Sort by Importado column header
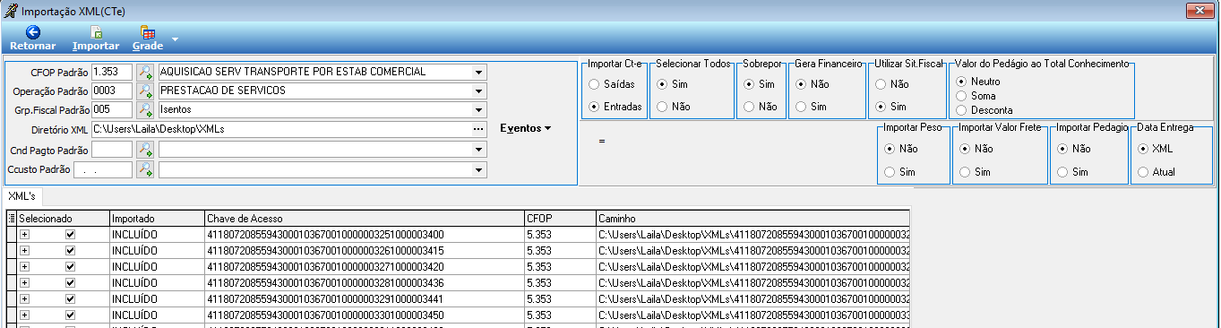The height and width of the screenshot is (328, 1221). pyautogui.click(x=156, y=218)
